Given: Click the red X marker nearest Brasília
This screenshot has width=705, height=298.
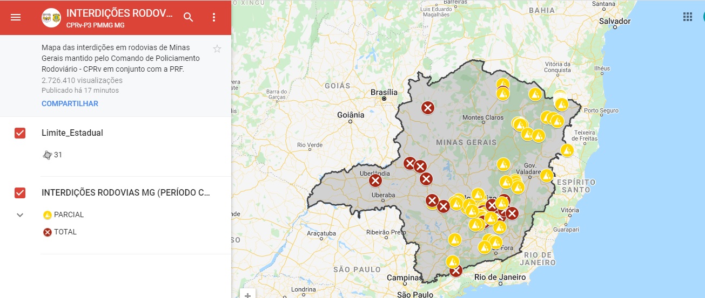Looking at the screenshot, I should click(428, 108).
